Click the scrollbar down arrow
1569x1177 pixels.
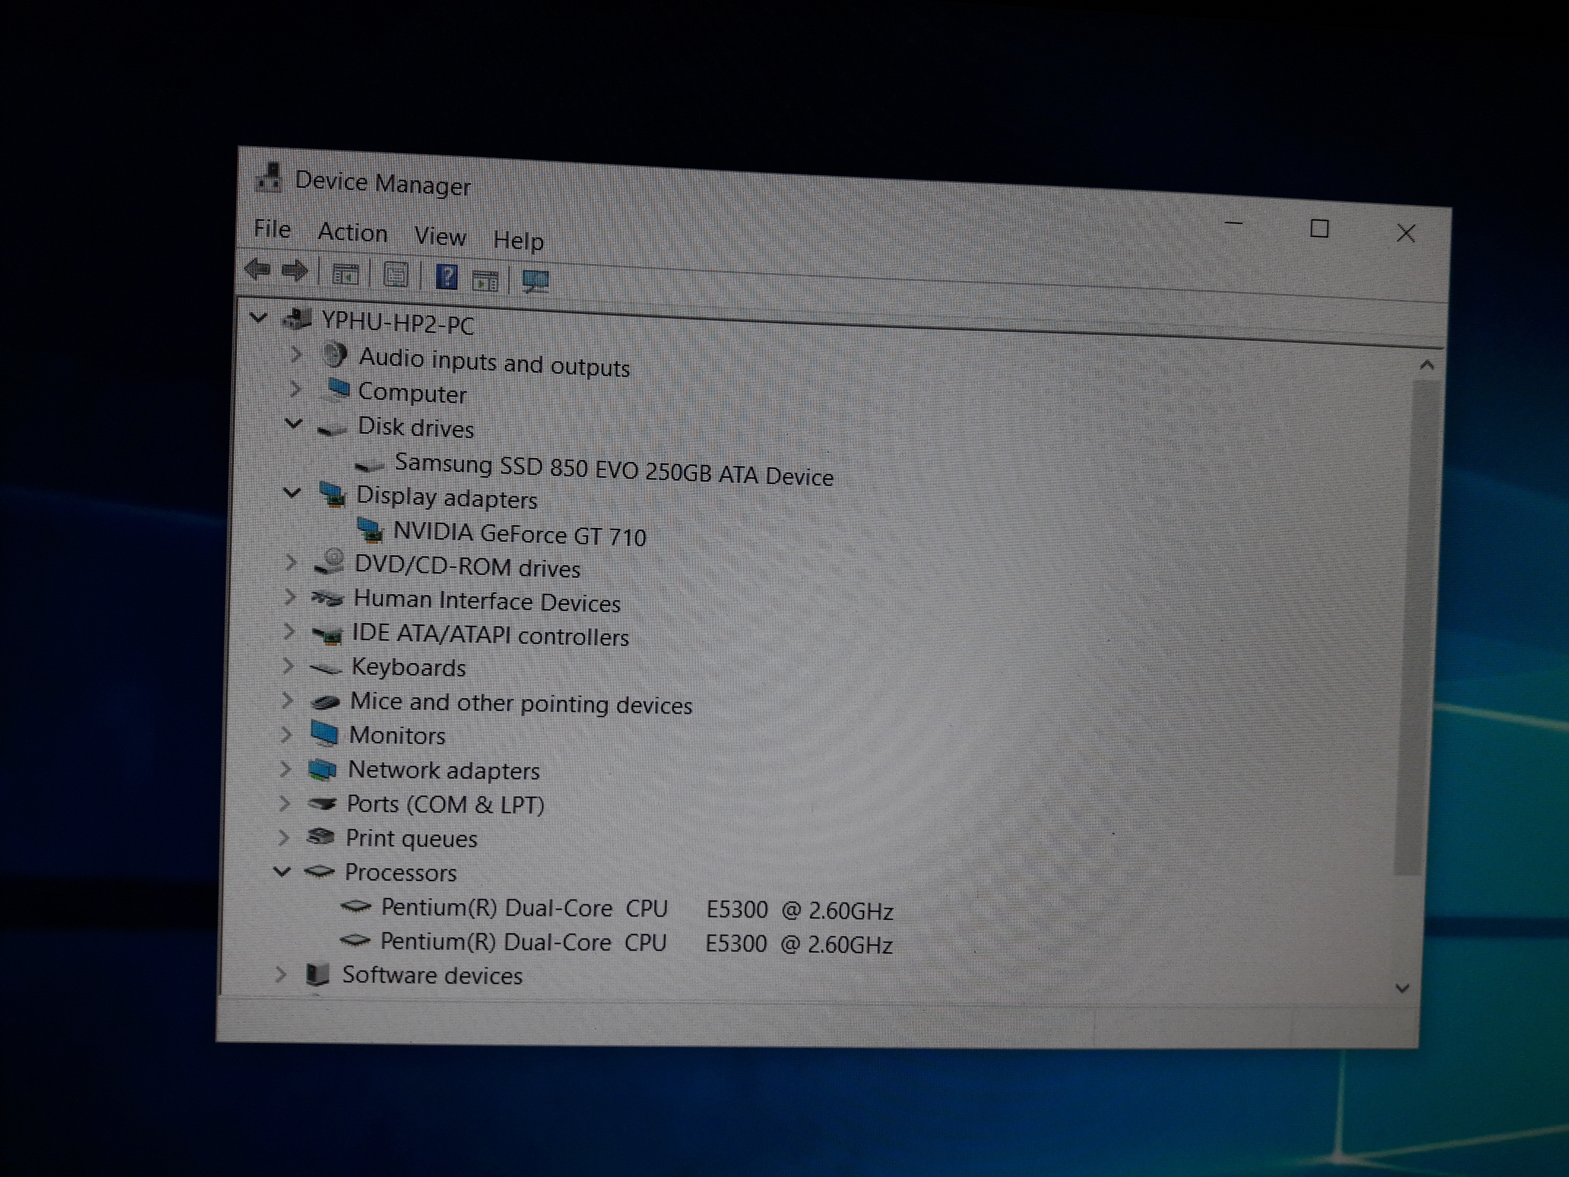pos(1402,988)
